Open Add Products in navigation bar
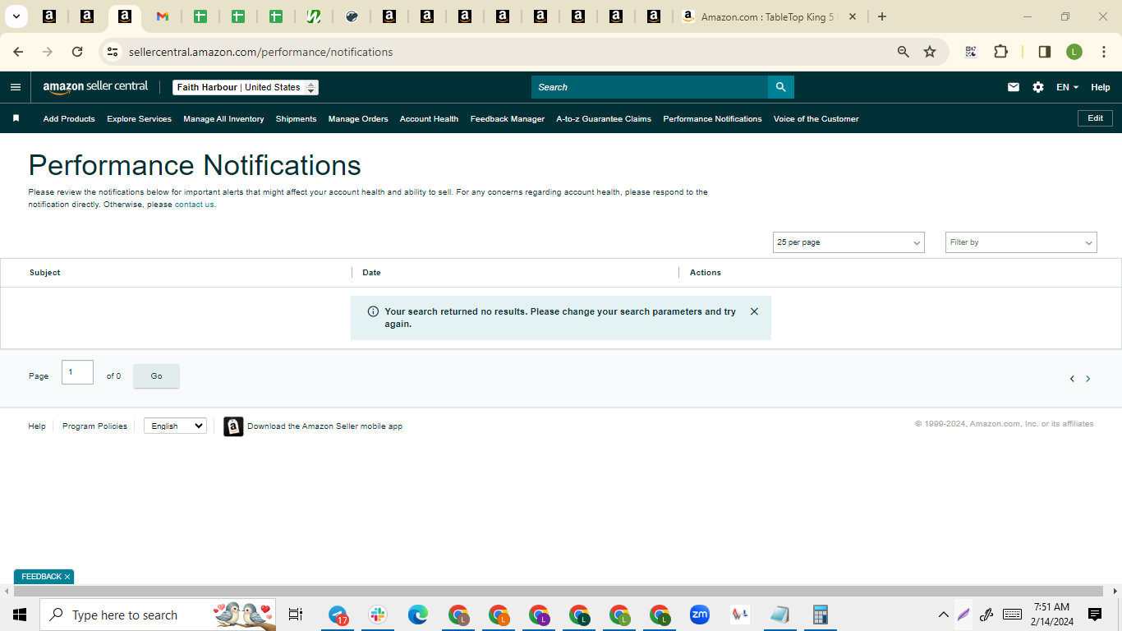Screen dimensions: 1122x631 [x=69, y=119]
